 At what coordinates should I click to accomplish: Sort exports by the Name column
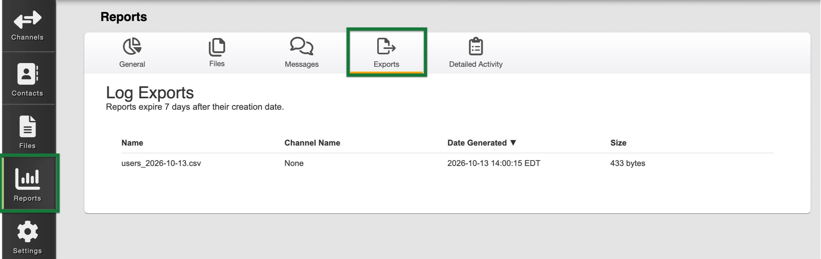coord(132,143)
